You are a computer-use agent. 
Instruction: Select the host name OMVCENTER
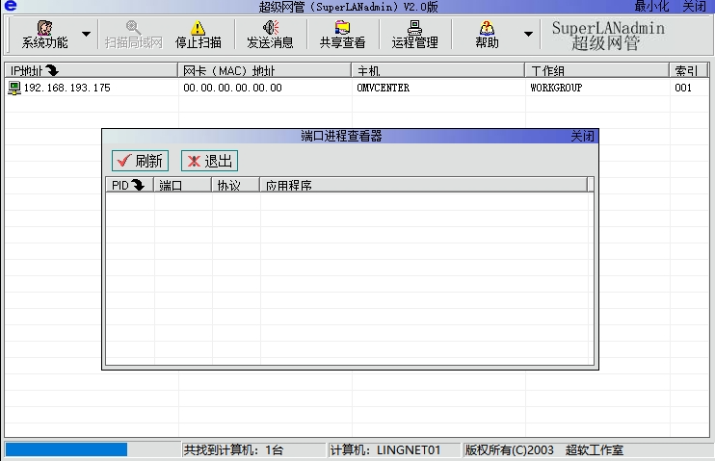[x=384, y=88]
